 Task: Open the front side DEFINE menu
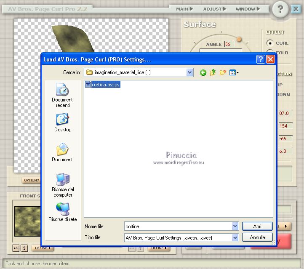[x=42, y=248]
